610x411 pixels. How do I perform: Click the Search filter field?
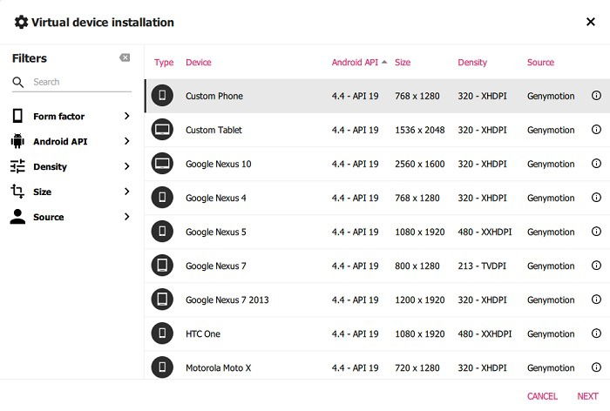[71, 82]
